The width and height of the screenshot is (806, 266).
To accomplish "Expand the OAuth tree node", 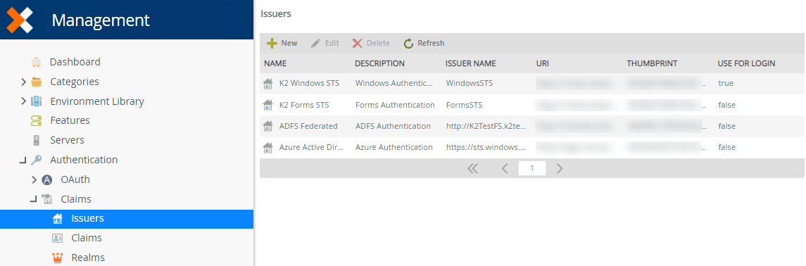I will pyautogui.click(x=34, y=179).
